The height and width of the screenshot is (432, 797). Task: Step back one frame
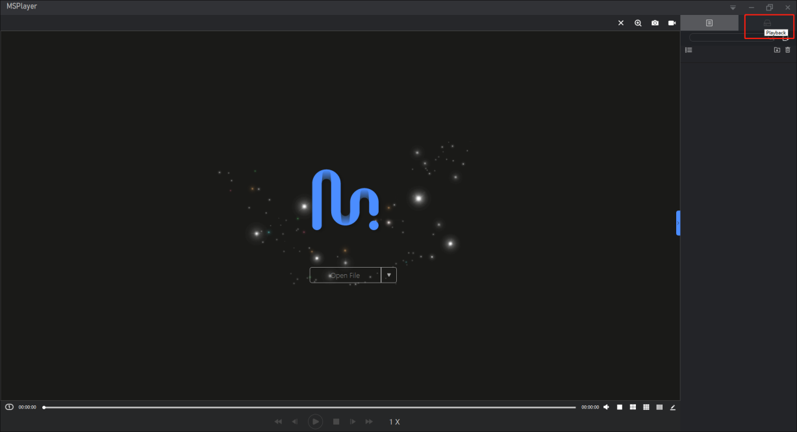(x=296, y=422)
